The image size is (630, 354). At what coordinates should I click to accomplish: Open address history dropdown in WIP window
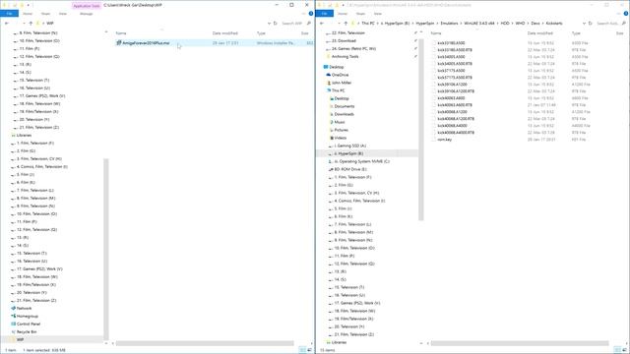[x=269, y=24]
